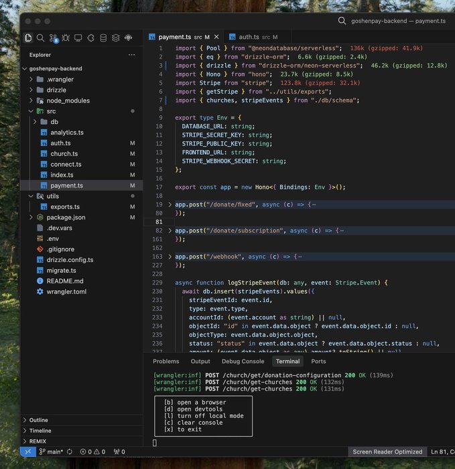Click the main* branch indicator
This screenshot has width=455, height=469.
51,452
